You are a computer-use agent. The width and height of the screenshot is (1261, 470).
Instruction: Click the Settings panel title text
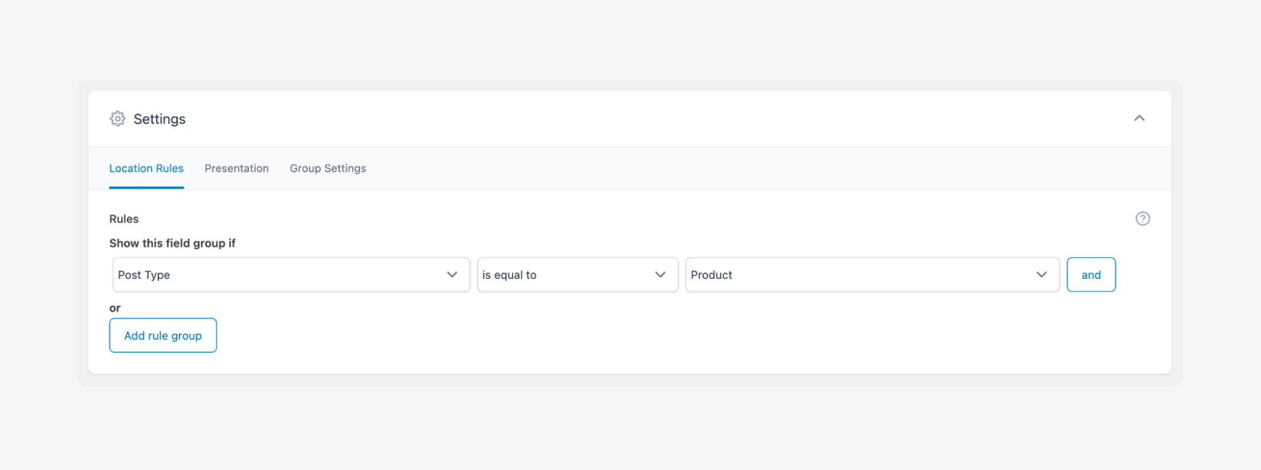159,119
